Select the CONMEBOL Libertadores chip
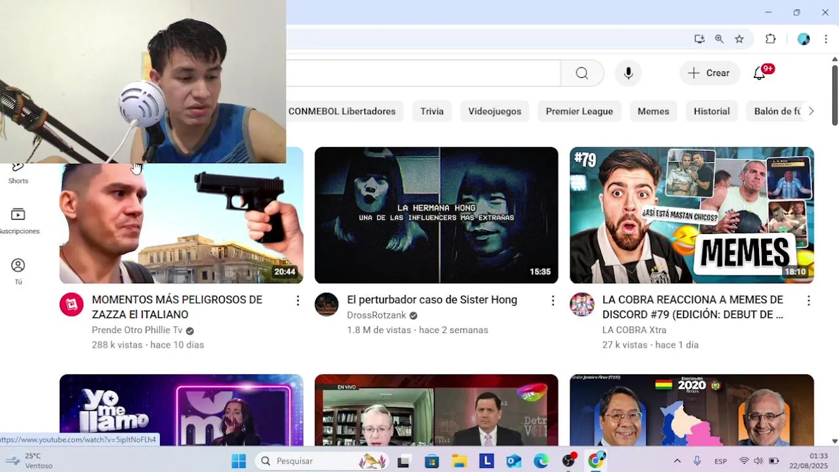Screen dimensions: 839x472 pyautogui.click(x=342, y=111)
